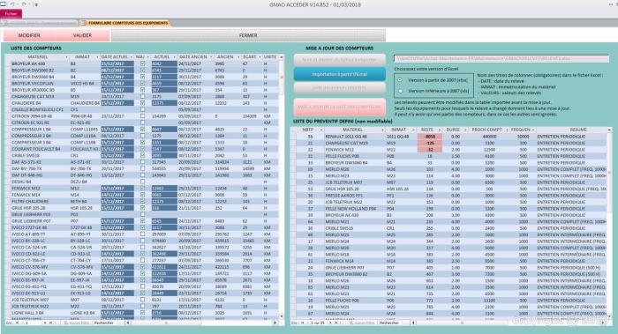Open the MATERIEL column filter dropdown in counters list
Viewport: 618px width, 334px height.
[66, 57]
